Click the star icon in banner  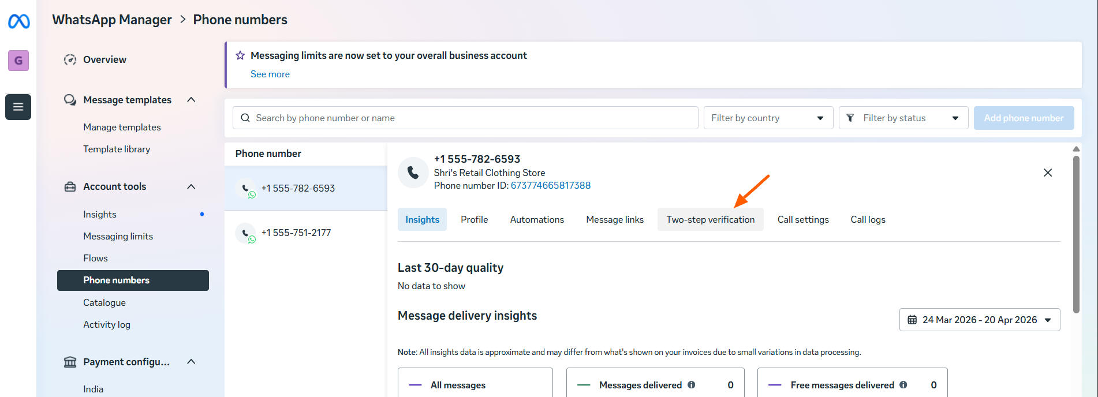(240, 55)
